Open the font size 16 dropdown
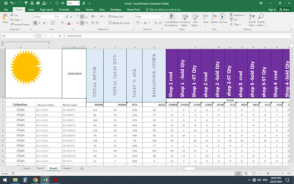This screenshot has height=184, width=294. tap(63, 17)
